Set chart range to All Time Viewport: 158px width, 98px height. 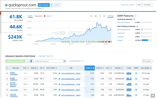pos(111,16)
